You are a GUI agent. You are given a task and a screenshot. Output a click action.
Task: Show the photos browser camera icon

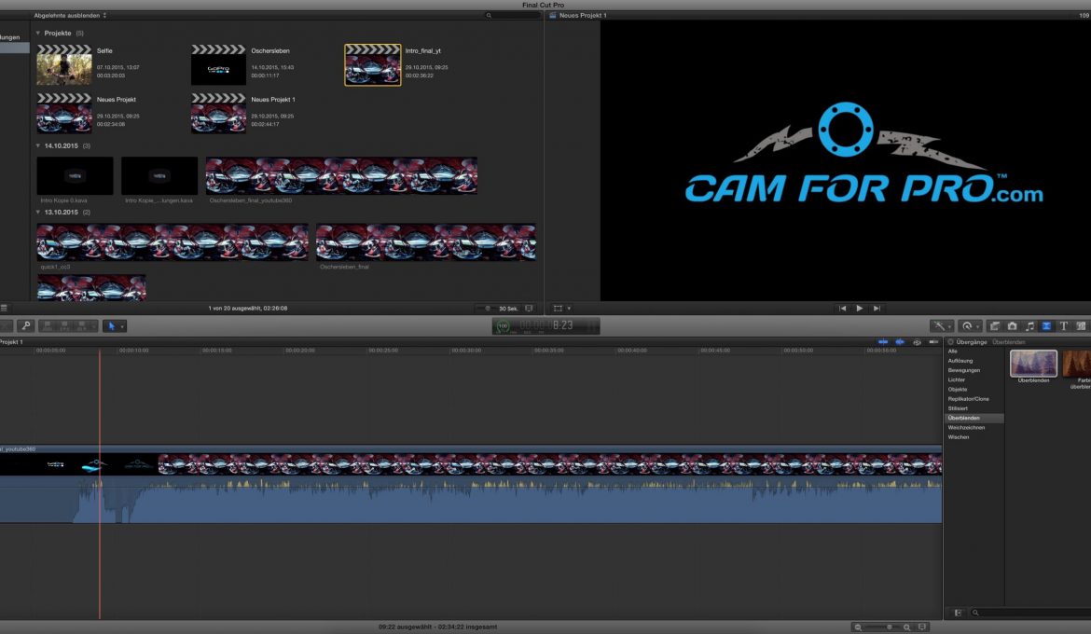1013,325
